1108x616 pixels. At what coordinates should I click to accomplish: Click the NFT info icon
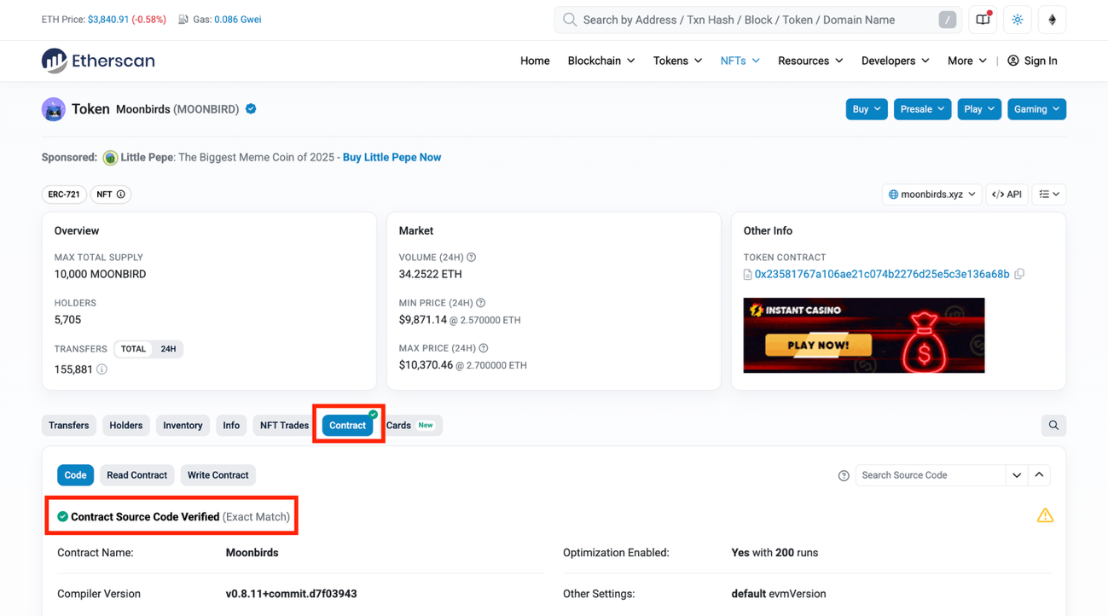point(121,195)
